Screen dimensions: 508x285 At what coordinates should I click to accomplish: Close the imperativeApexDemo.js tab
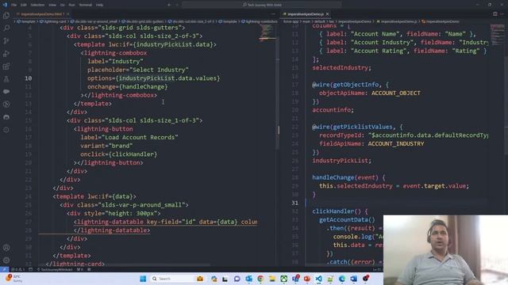(328, 14)
